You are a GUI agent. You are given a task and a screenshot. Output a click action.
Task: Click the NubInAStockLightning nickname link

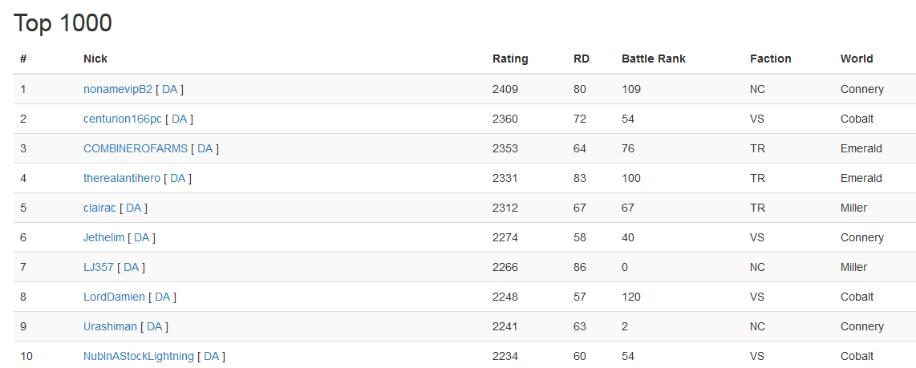(138, 356)
